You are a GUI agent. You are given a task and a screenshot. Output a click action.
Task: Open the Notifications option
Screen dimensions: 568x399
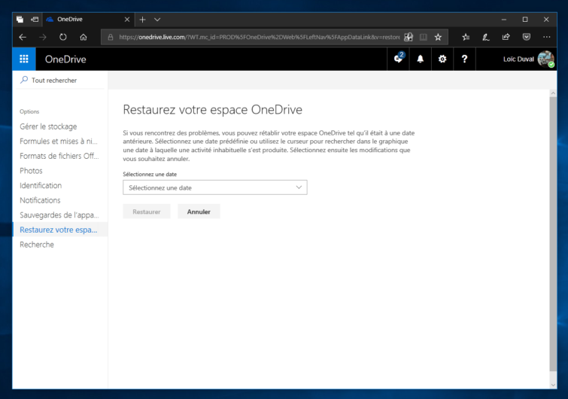click(40, 200)
